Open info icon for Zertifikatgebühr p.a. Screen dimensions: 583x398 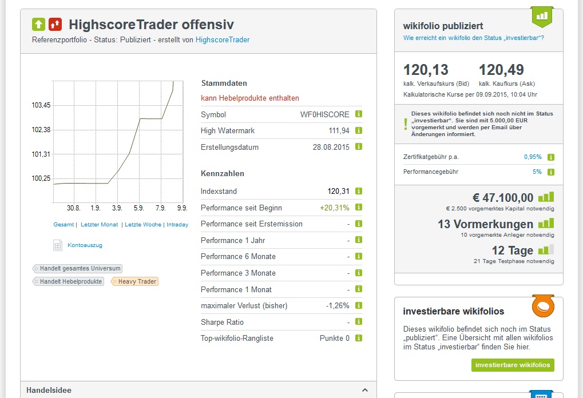coord(551,157)
